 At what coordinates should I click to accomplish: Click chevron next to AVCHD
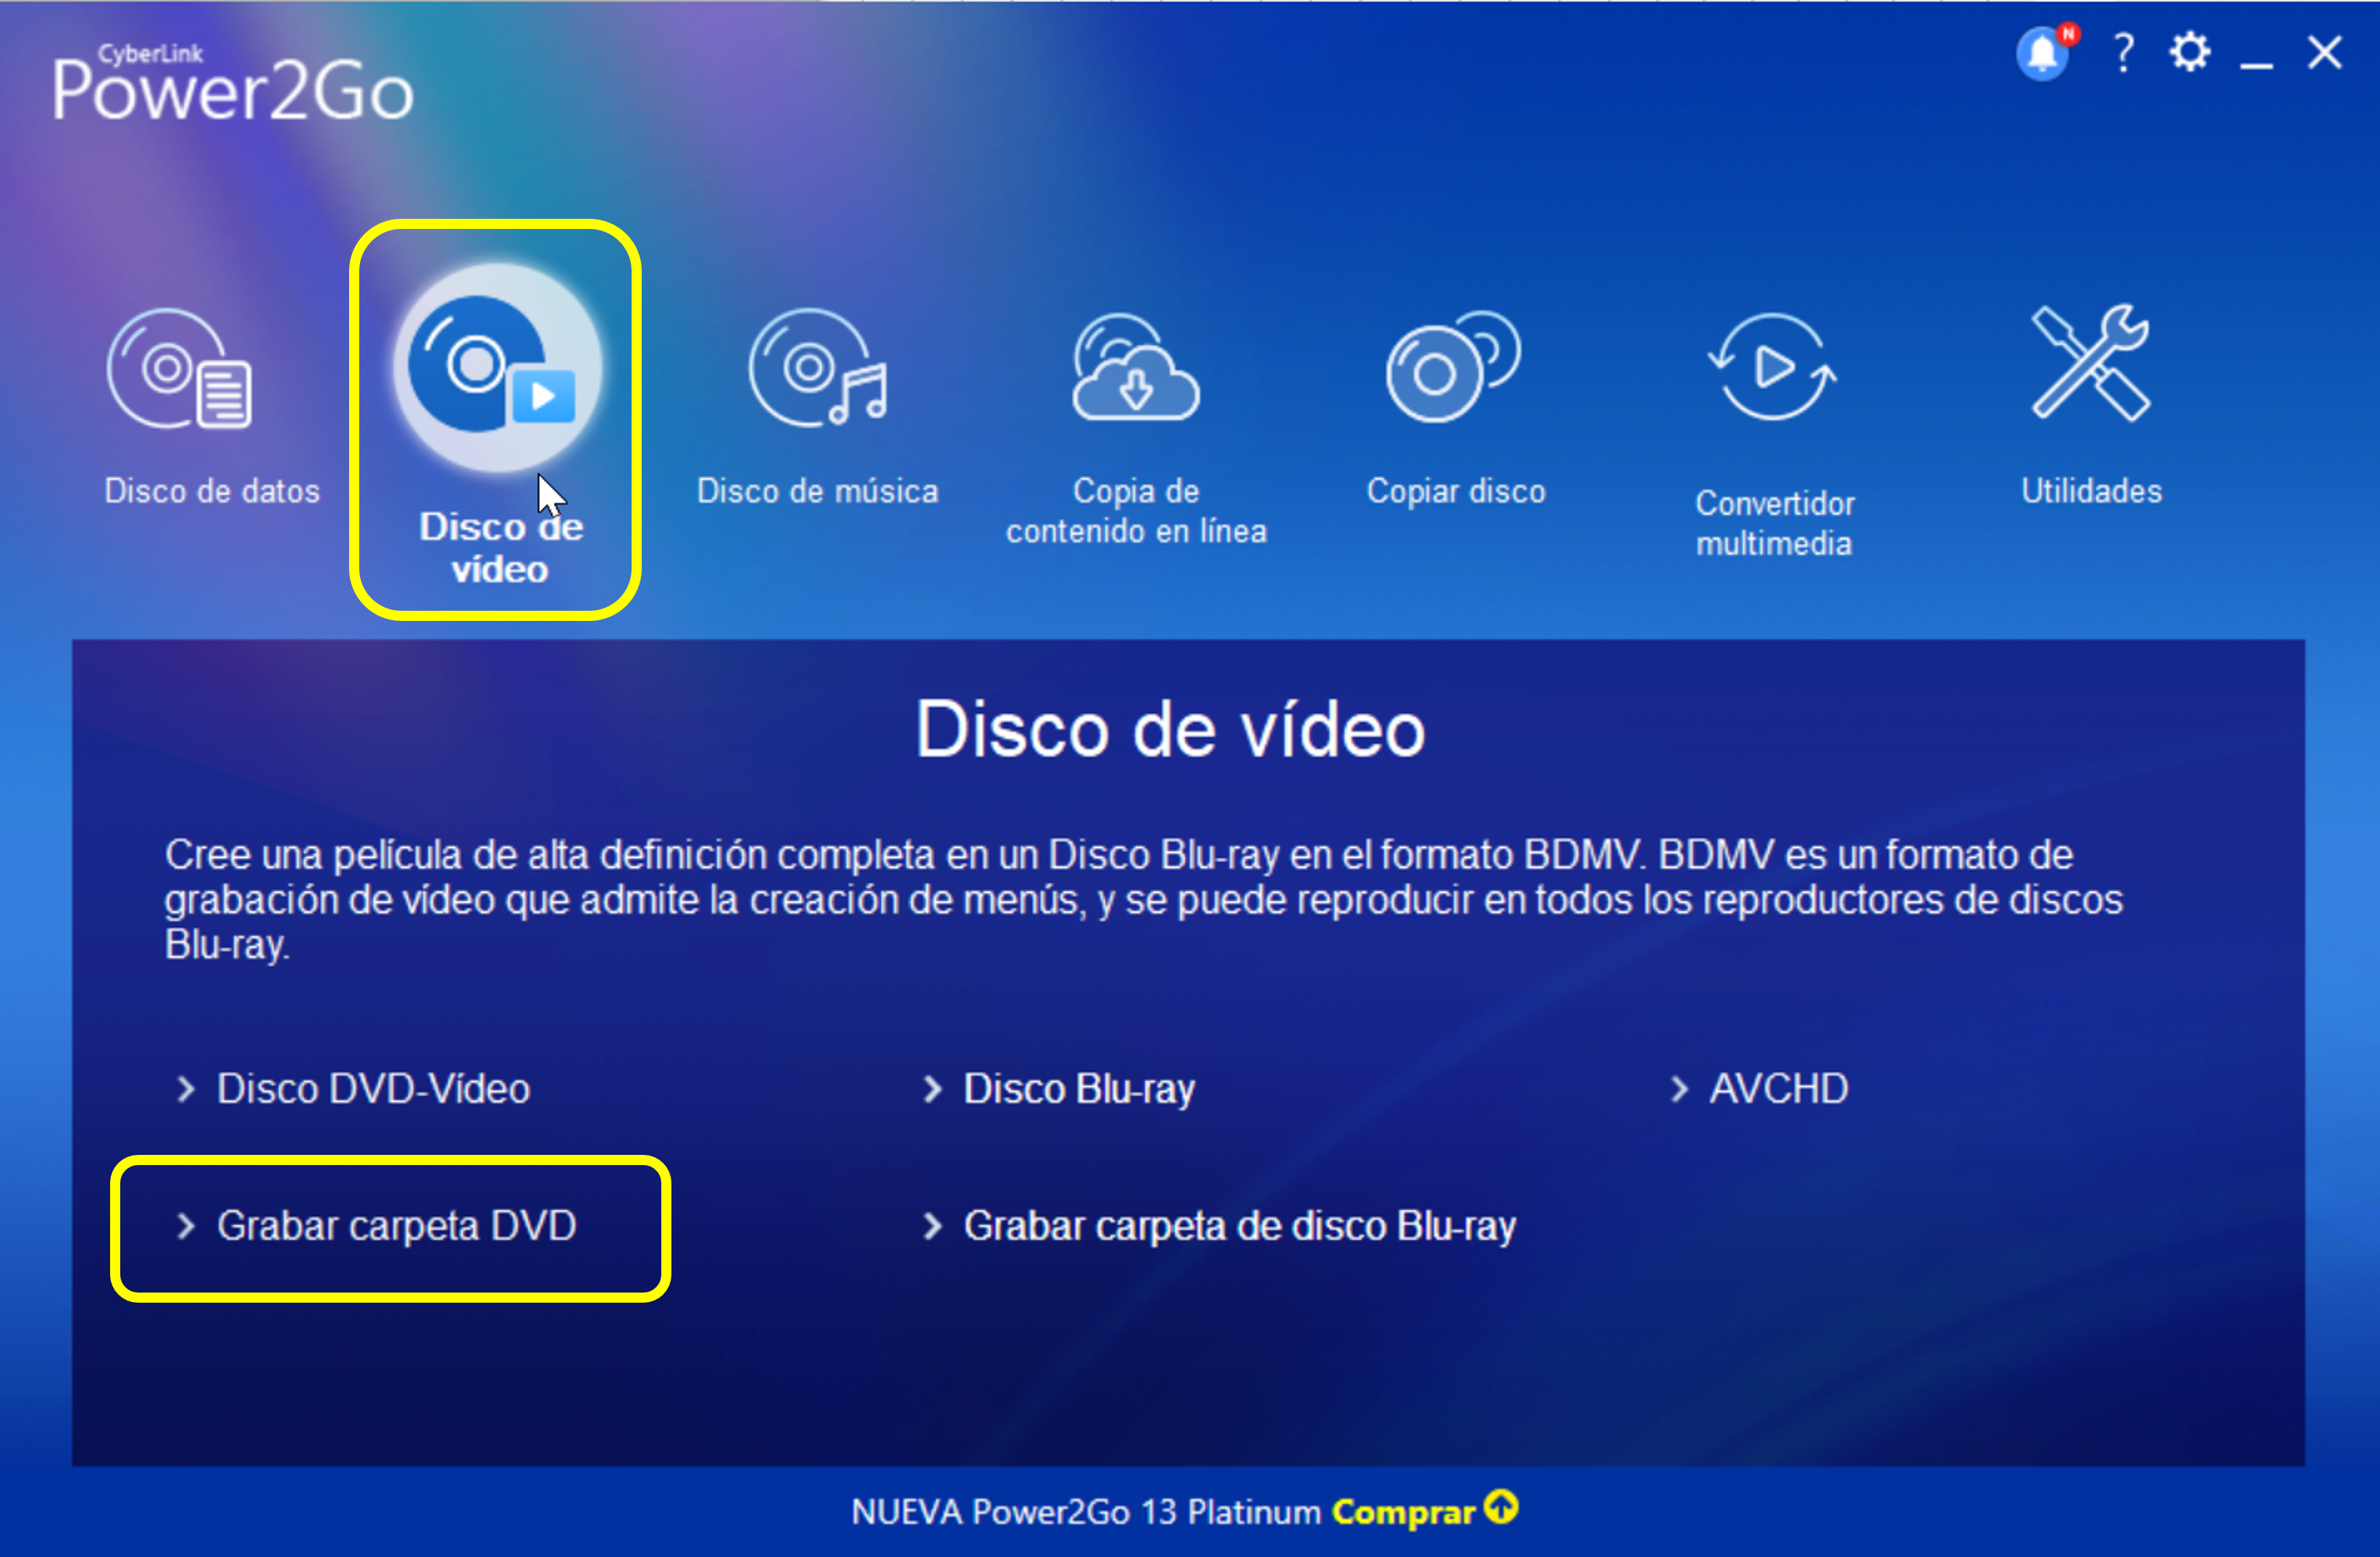point(1679,1089)
